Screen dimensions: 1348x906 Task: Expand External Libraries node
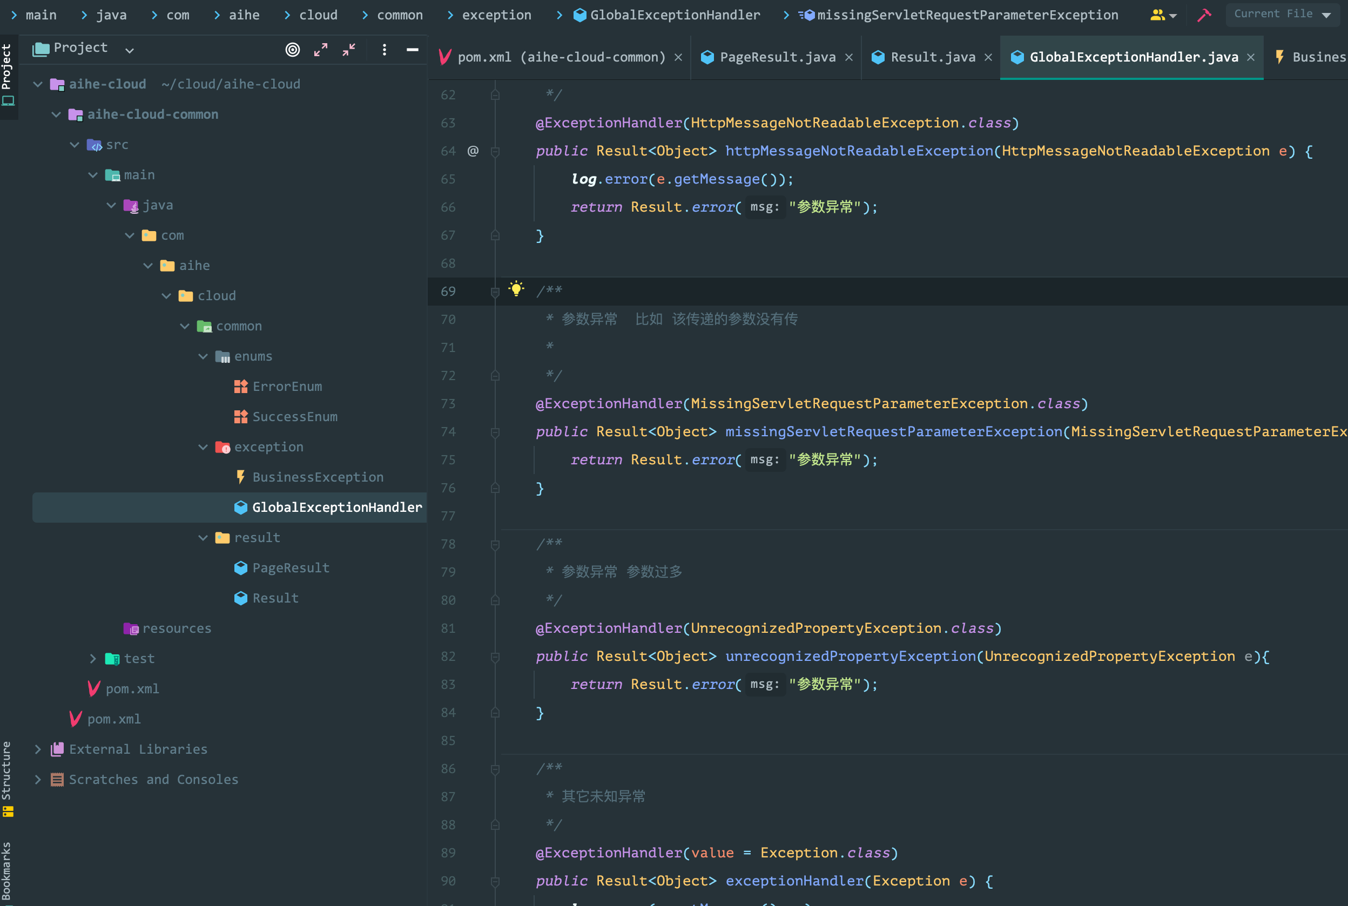point(38,749)
